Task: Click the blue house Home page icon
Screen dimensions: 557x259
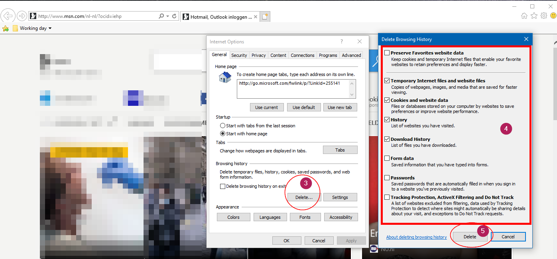Action: pyautogui.click(x=225, y=77)
